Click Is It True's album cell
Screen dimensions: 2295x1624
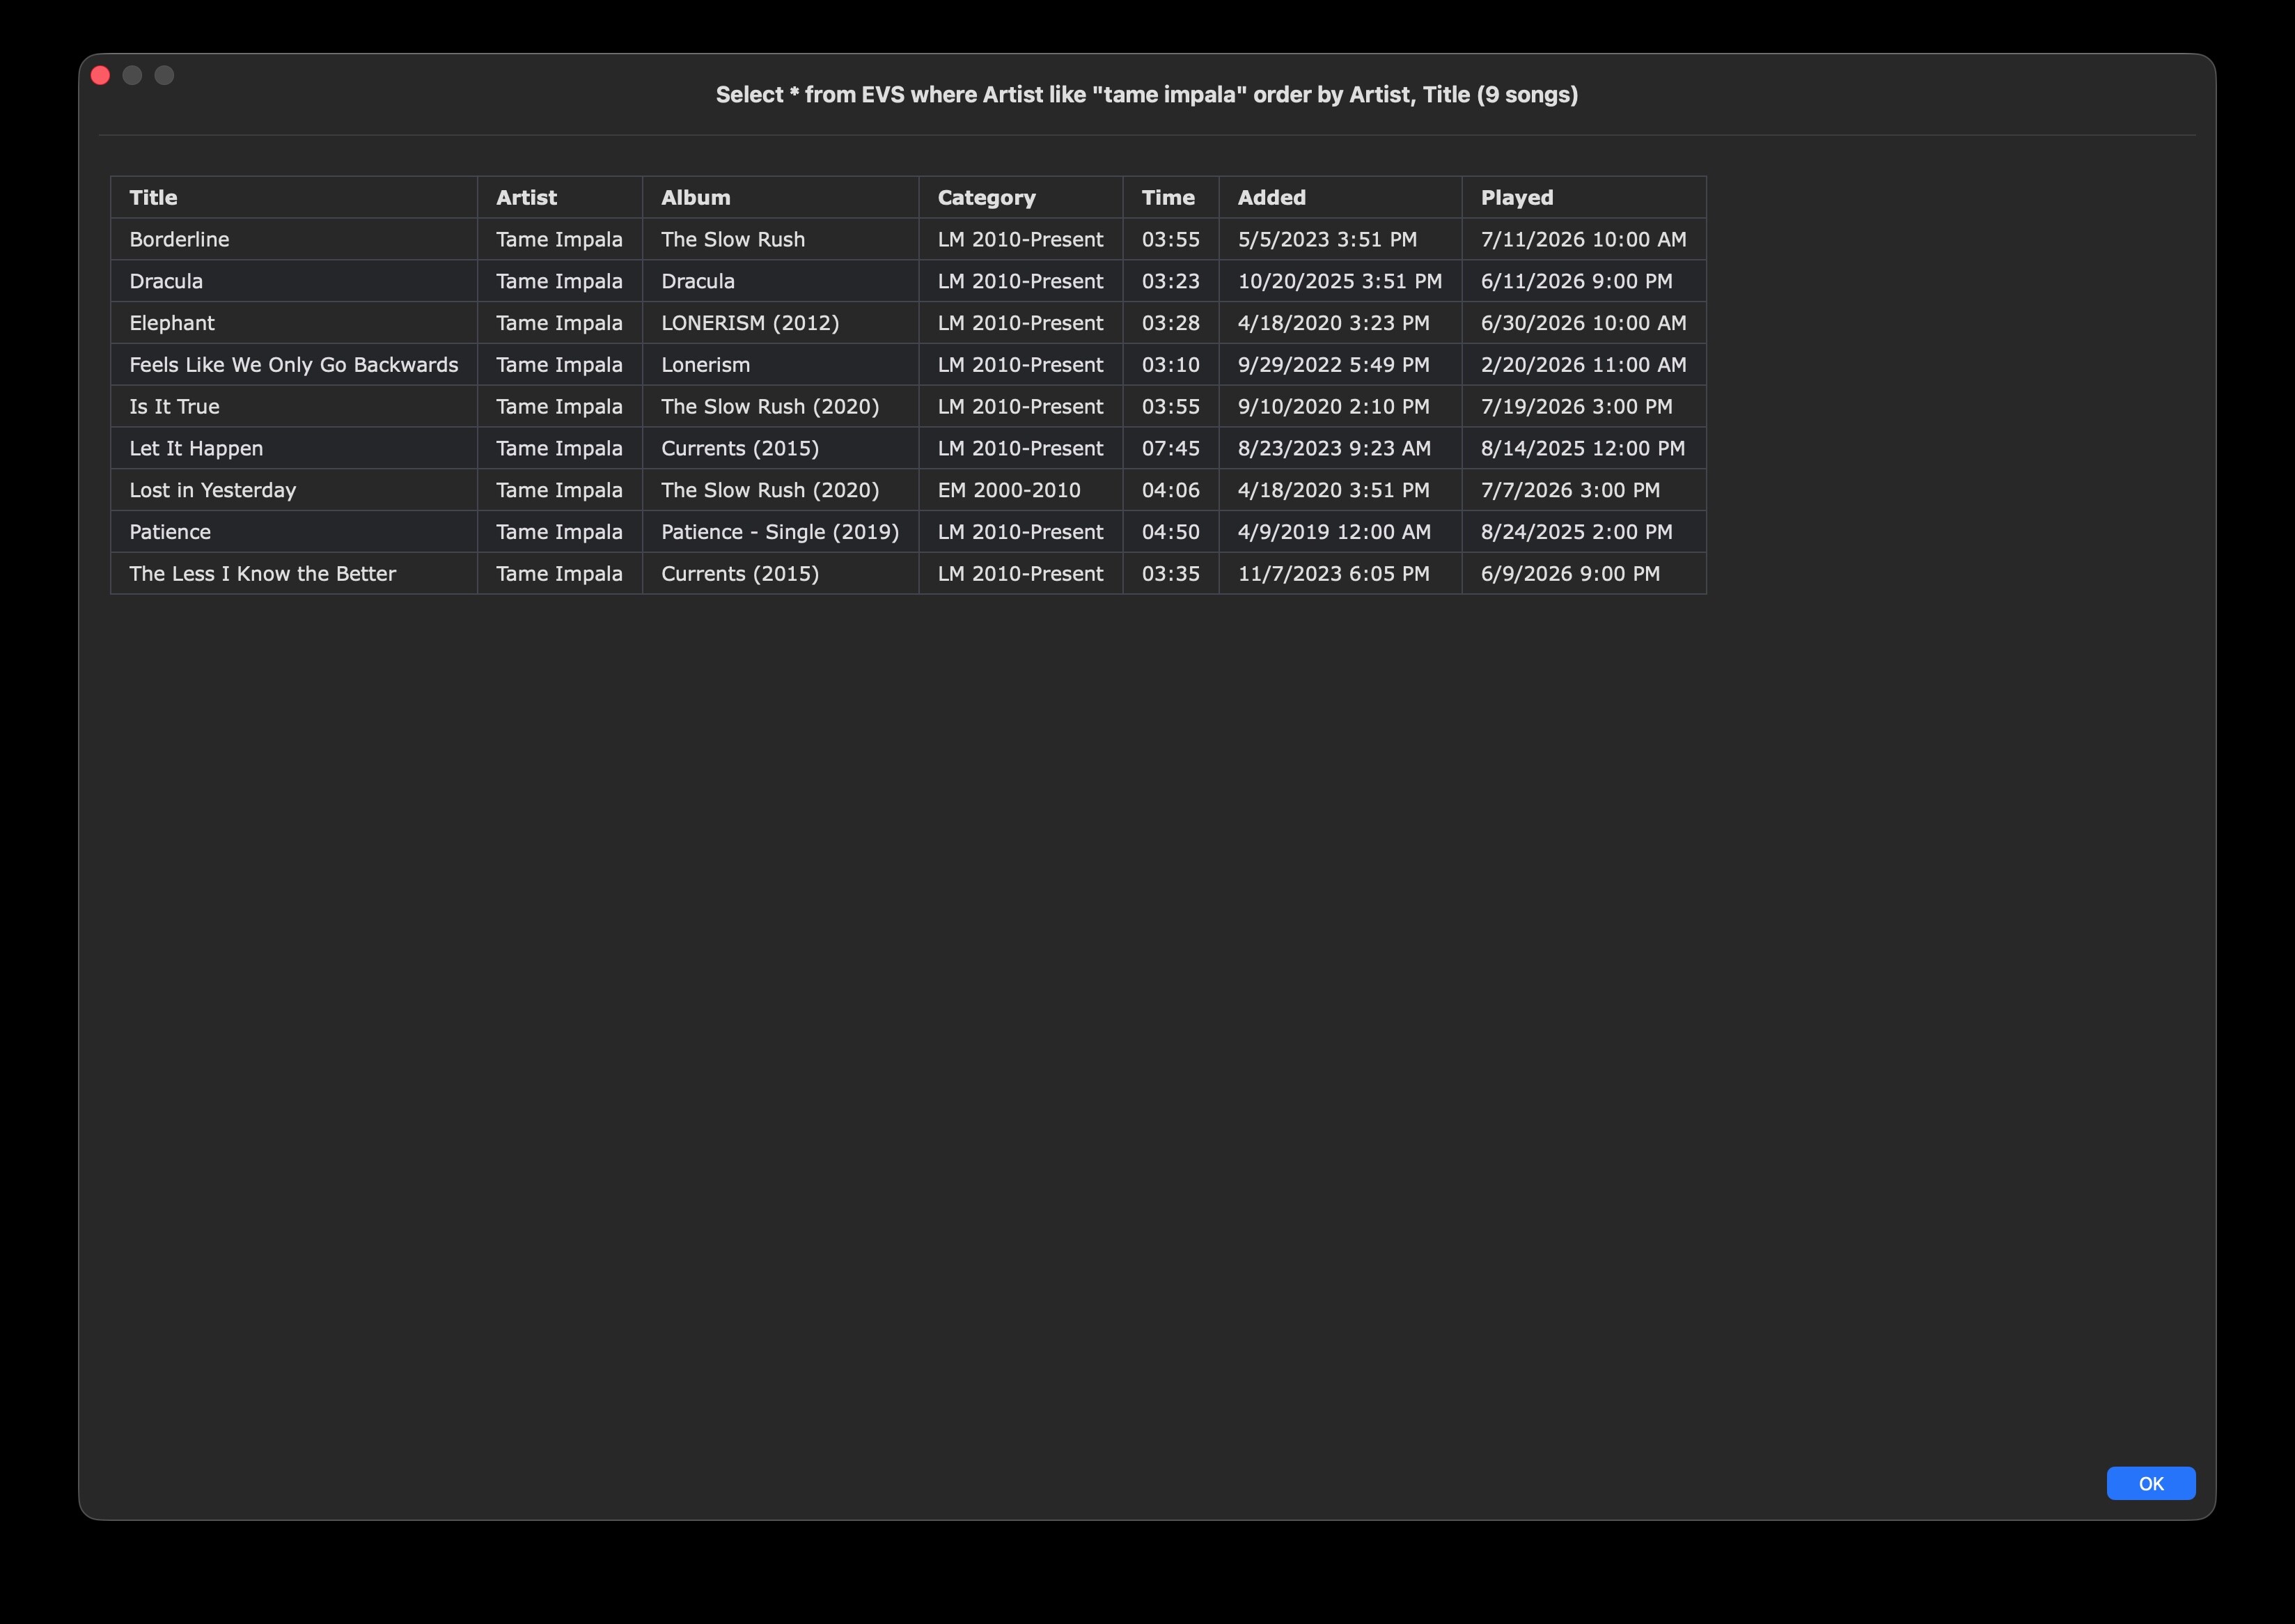[x=781, y=407]
